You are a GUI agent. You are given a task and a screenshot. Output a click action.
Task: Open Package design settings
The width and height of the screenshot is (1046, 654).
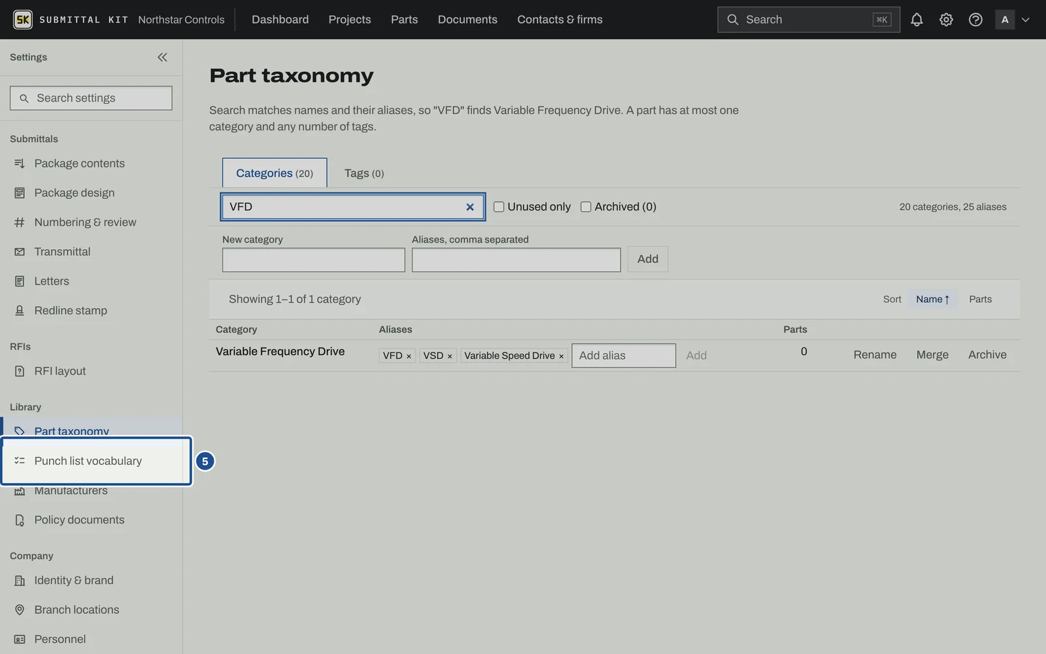91,193
